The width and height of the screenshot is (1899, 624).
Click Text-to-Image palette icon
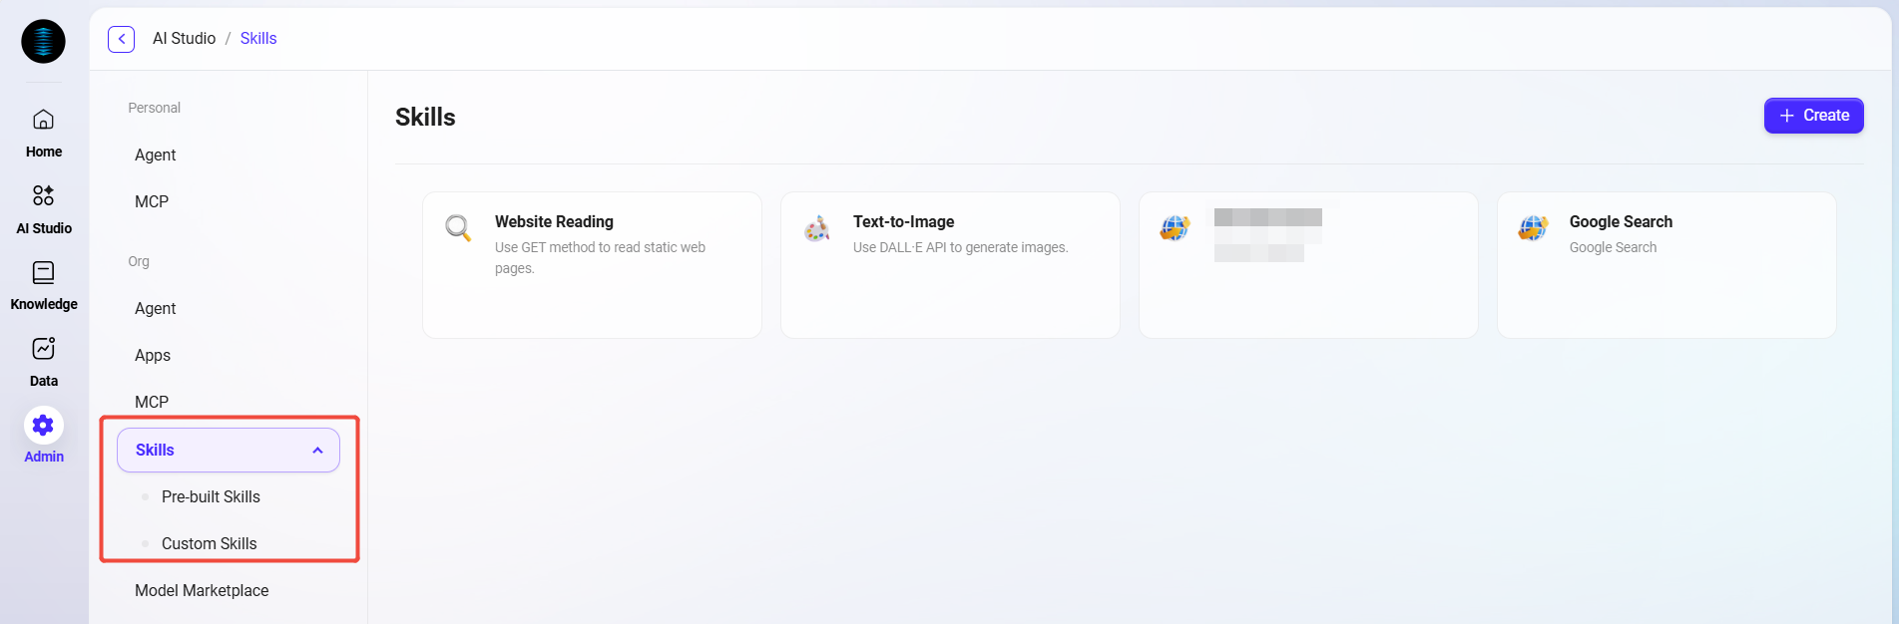(816, 228)
